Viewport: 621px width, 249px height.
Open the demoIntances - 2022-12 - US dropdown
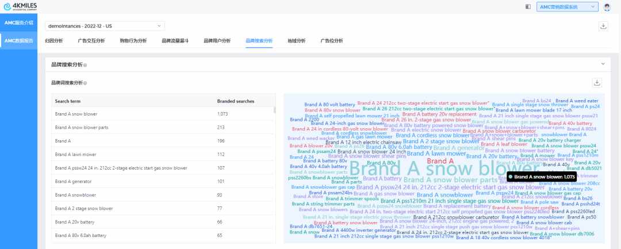[105, 26]
